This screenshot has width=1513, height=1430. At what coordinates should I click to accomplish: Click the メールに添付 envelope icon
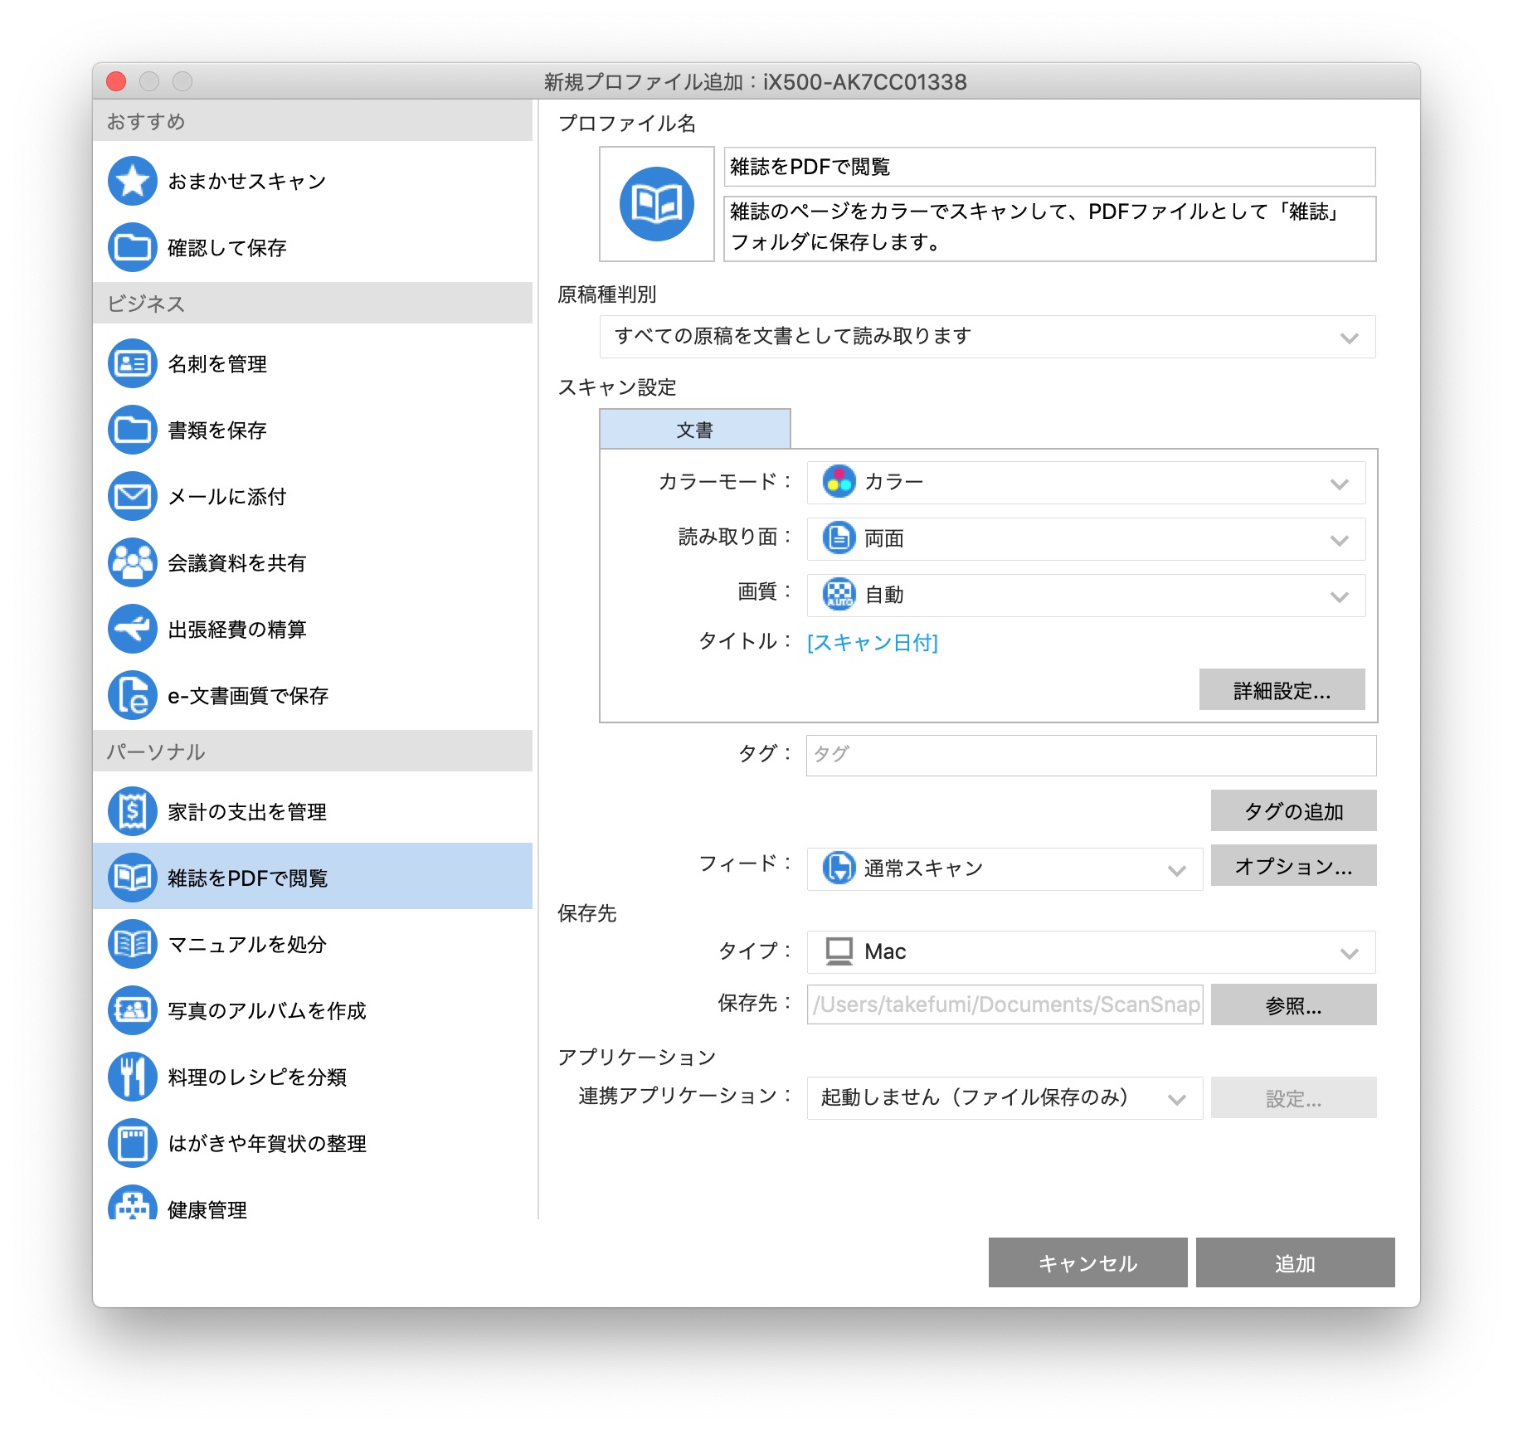pos(133,496)
